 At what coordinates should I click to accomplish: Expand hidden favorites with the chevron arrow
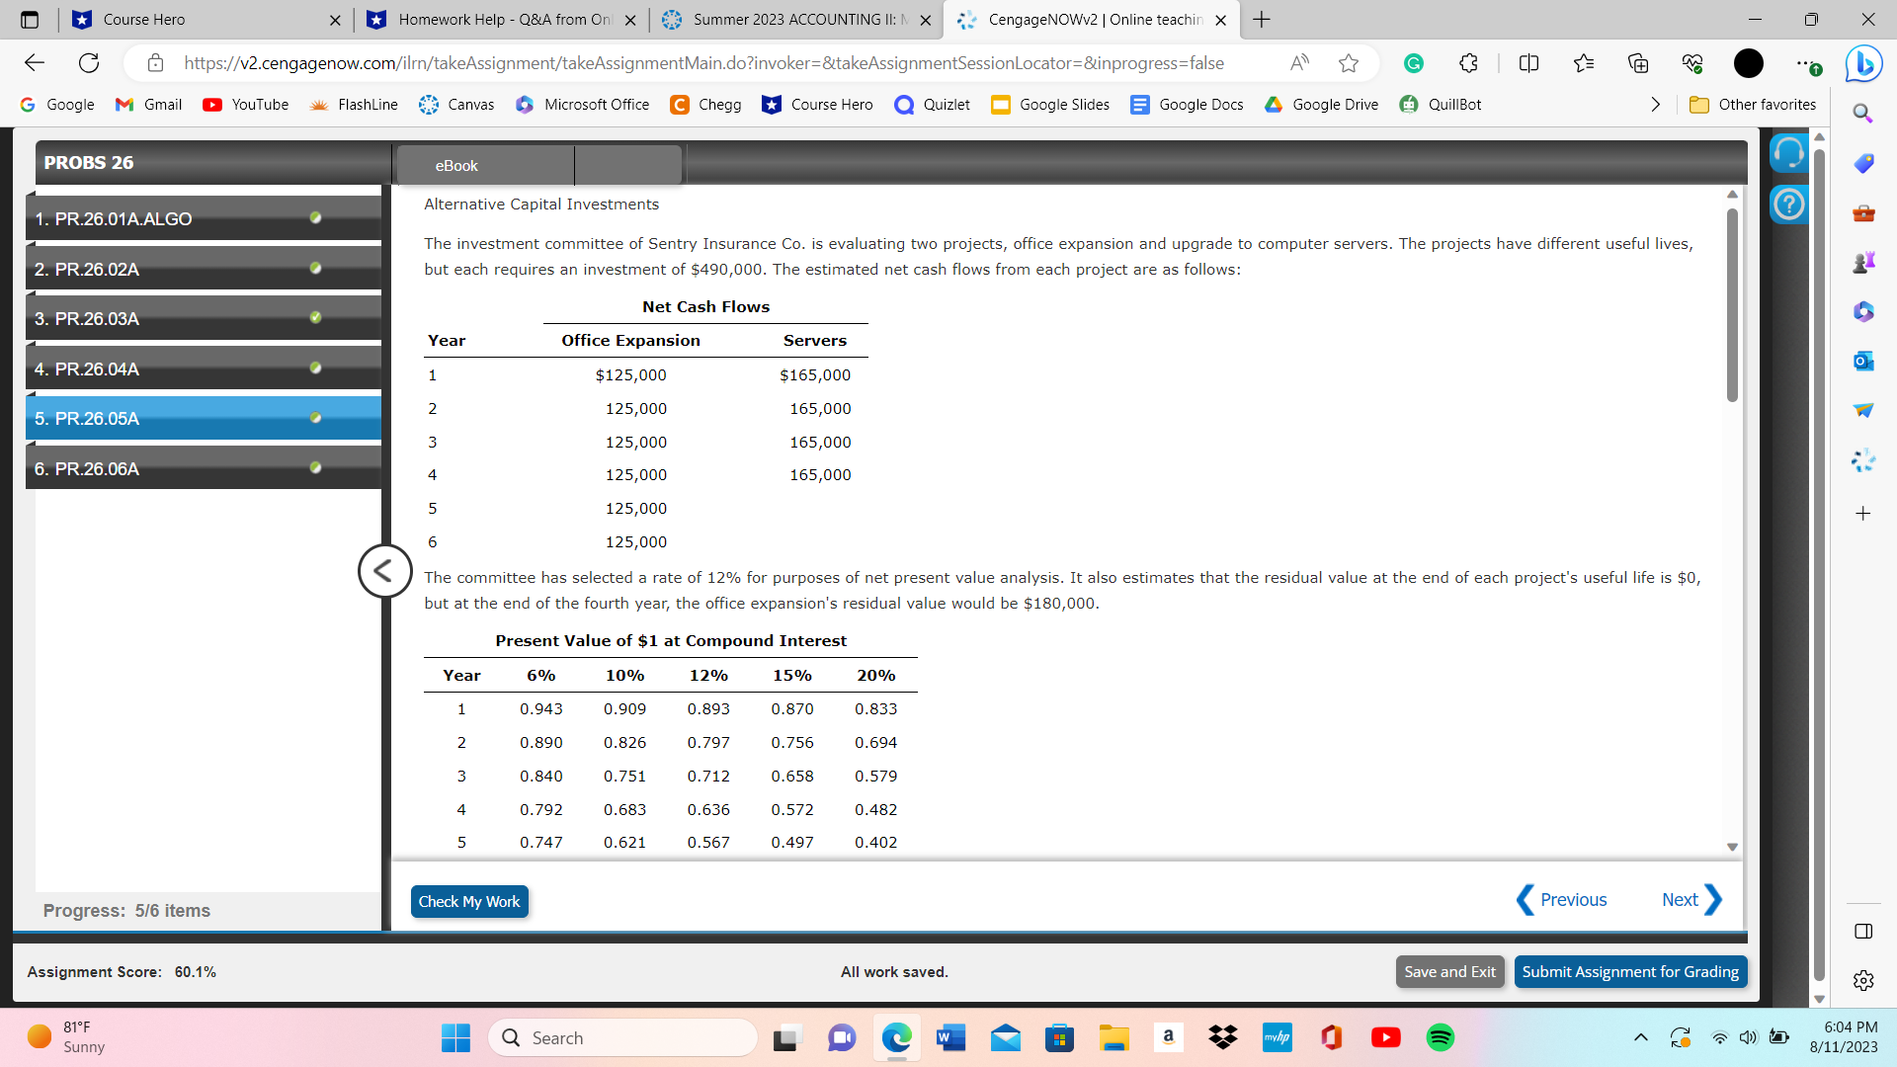tap(1656, 104)
